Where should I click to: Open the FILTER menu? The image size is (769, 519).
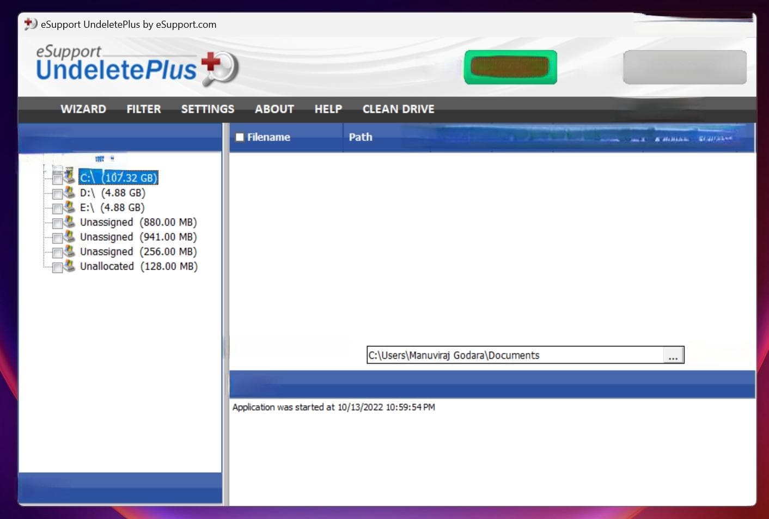point(144,109)
